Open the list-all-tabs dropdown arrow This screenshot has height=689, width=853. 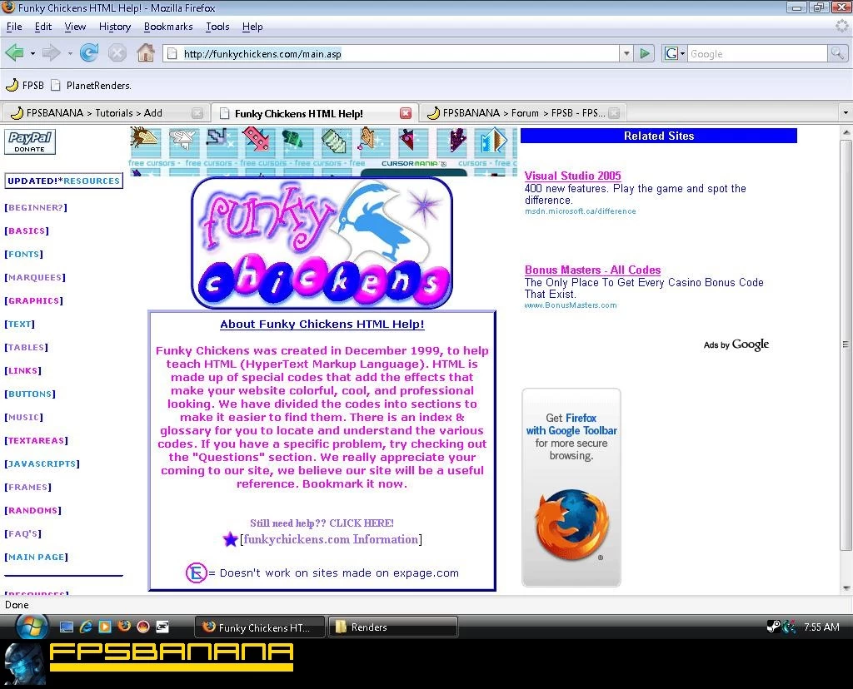[x=846, y=113]
